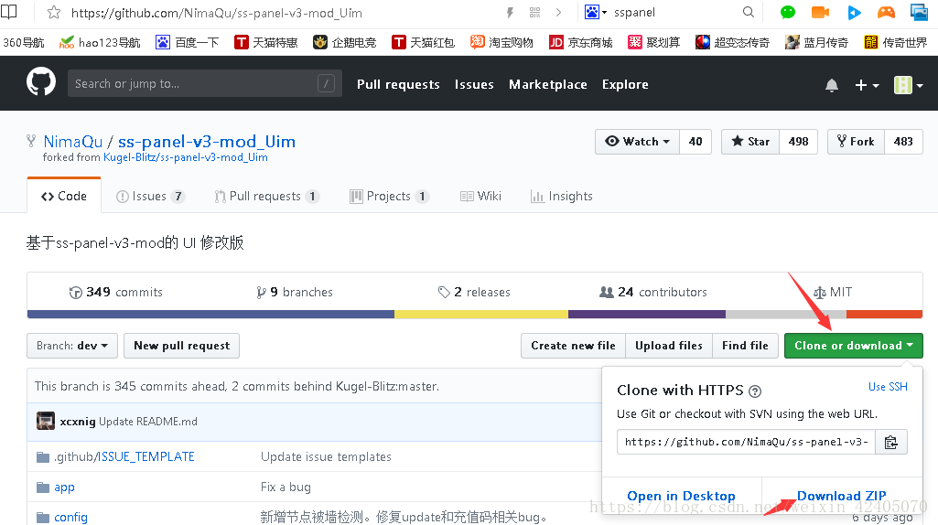Open Pull requests in top navigation
This screenshot has height=525, width=938.
(398, 84)
